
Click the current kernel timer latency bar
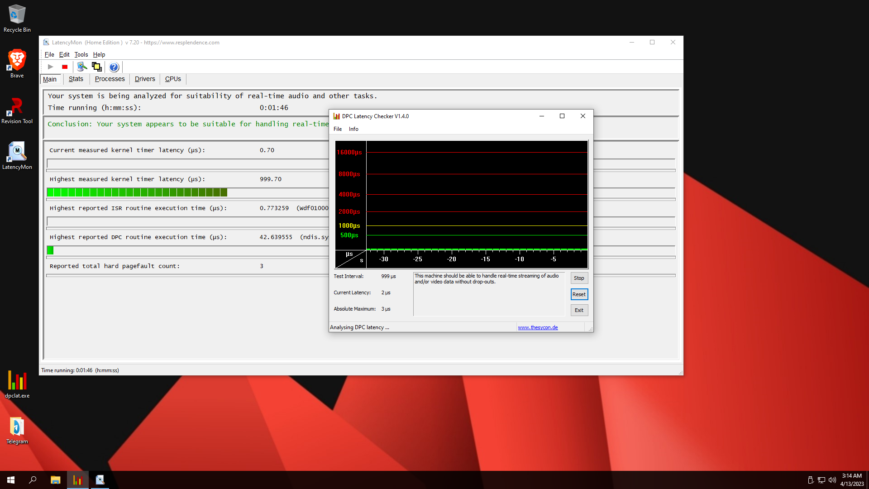188,163
